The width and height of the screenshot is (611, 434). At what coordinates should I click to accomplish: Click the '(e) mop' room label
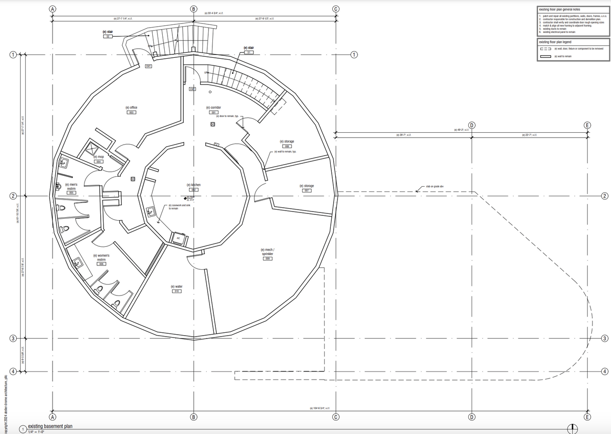pyautogui.click(x=99, y=157)
